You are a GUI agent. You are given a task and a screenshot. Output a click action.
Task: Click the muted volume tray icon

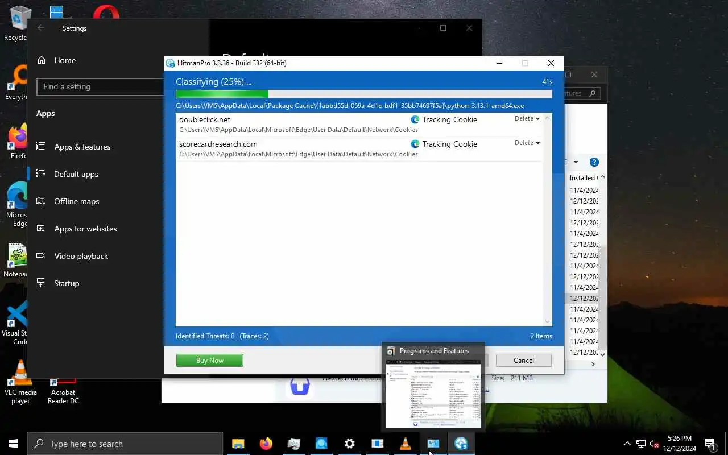coord(655,444)
